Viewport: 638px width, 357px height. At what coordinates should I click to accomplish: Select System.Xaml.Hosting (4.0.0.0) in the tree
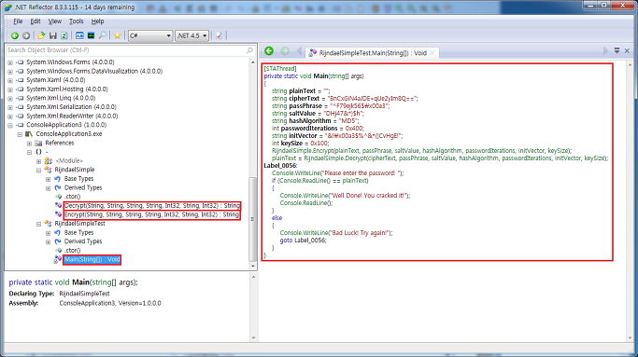click(x=66, y=89)
